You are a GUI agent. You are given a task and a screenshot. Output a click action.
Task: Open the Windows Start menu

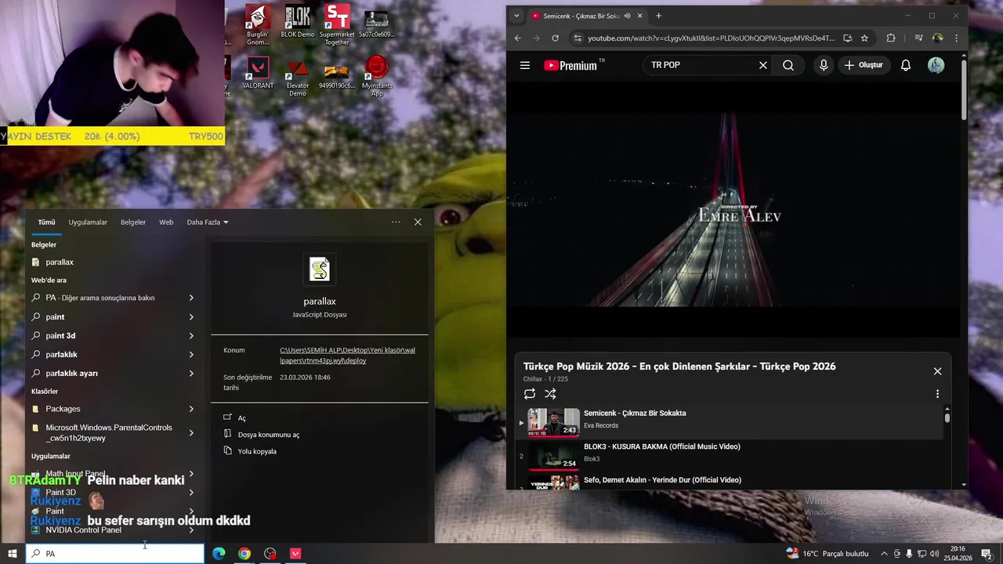coord(13,554)
